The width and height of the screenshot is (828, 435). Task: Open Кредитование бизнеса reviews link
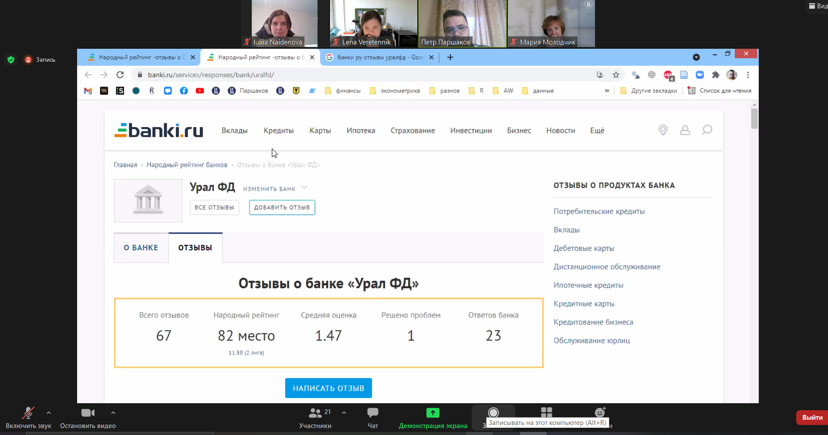(x=593, y=322)
